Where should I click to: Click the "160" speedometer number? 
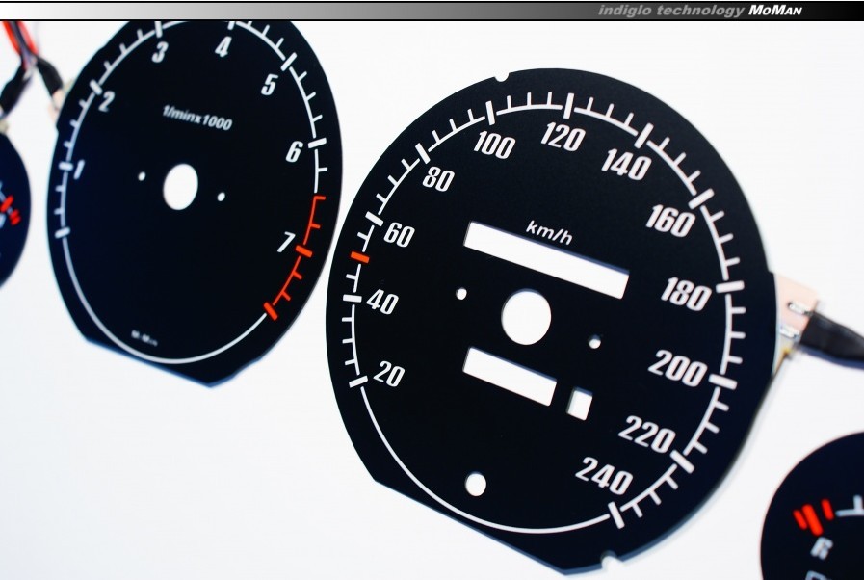click(x=670, y=221)
